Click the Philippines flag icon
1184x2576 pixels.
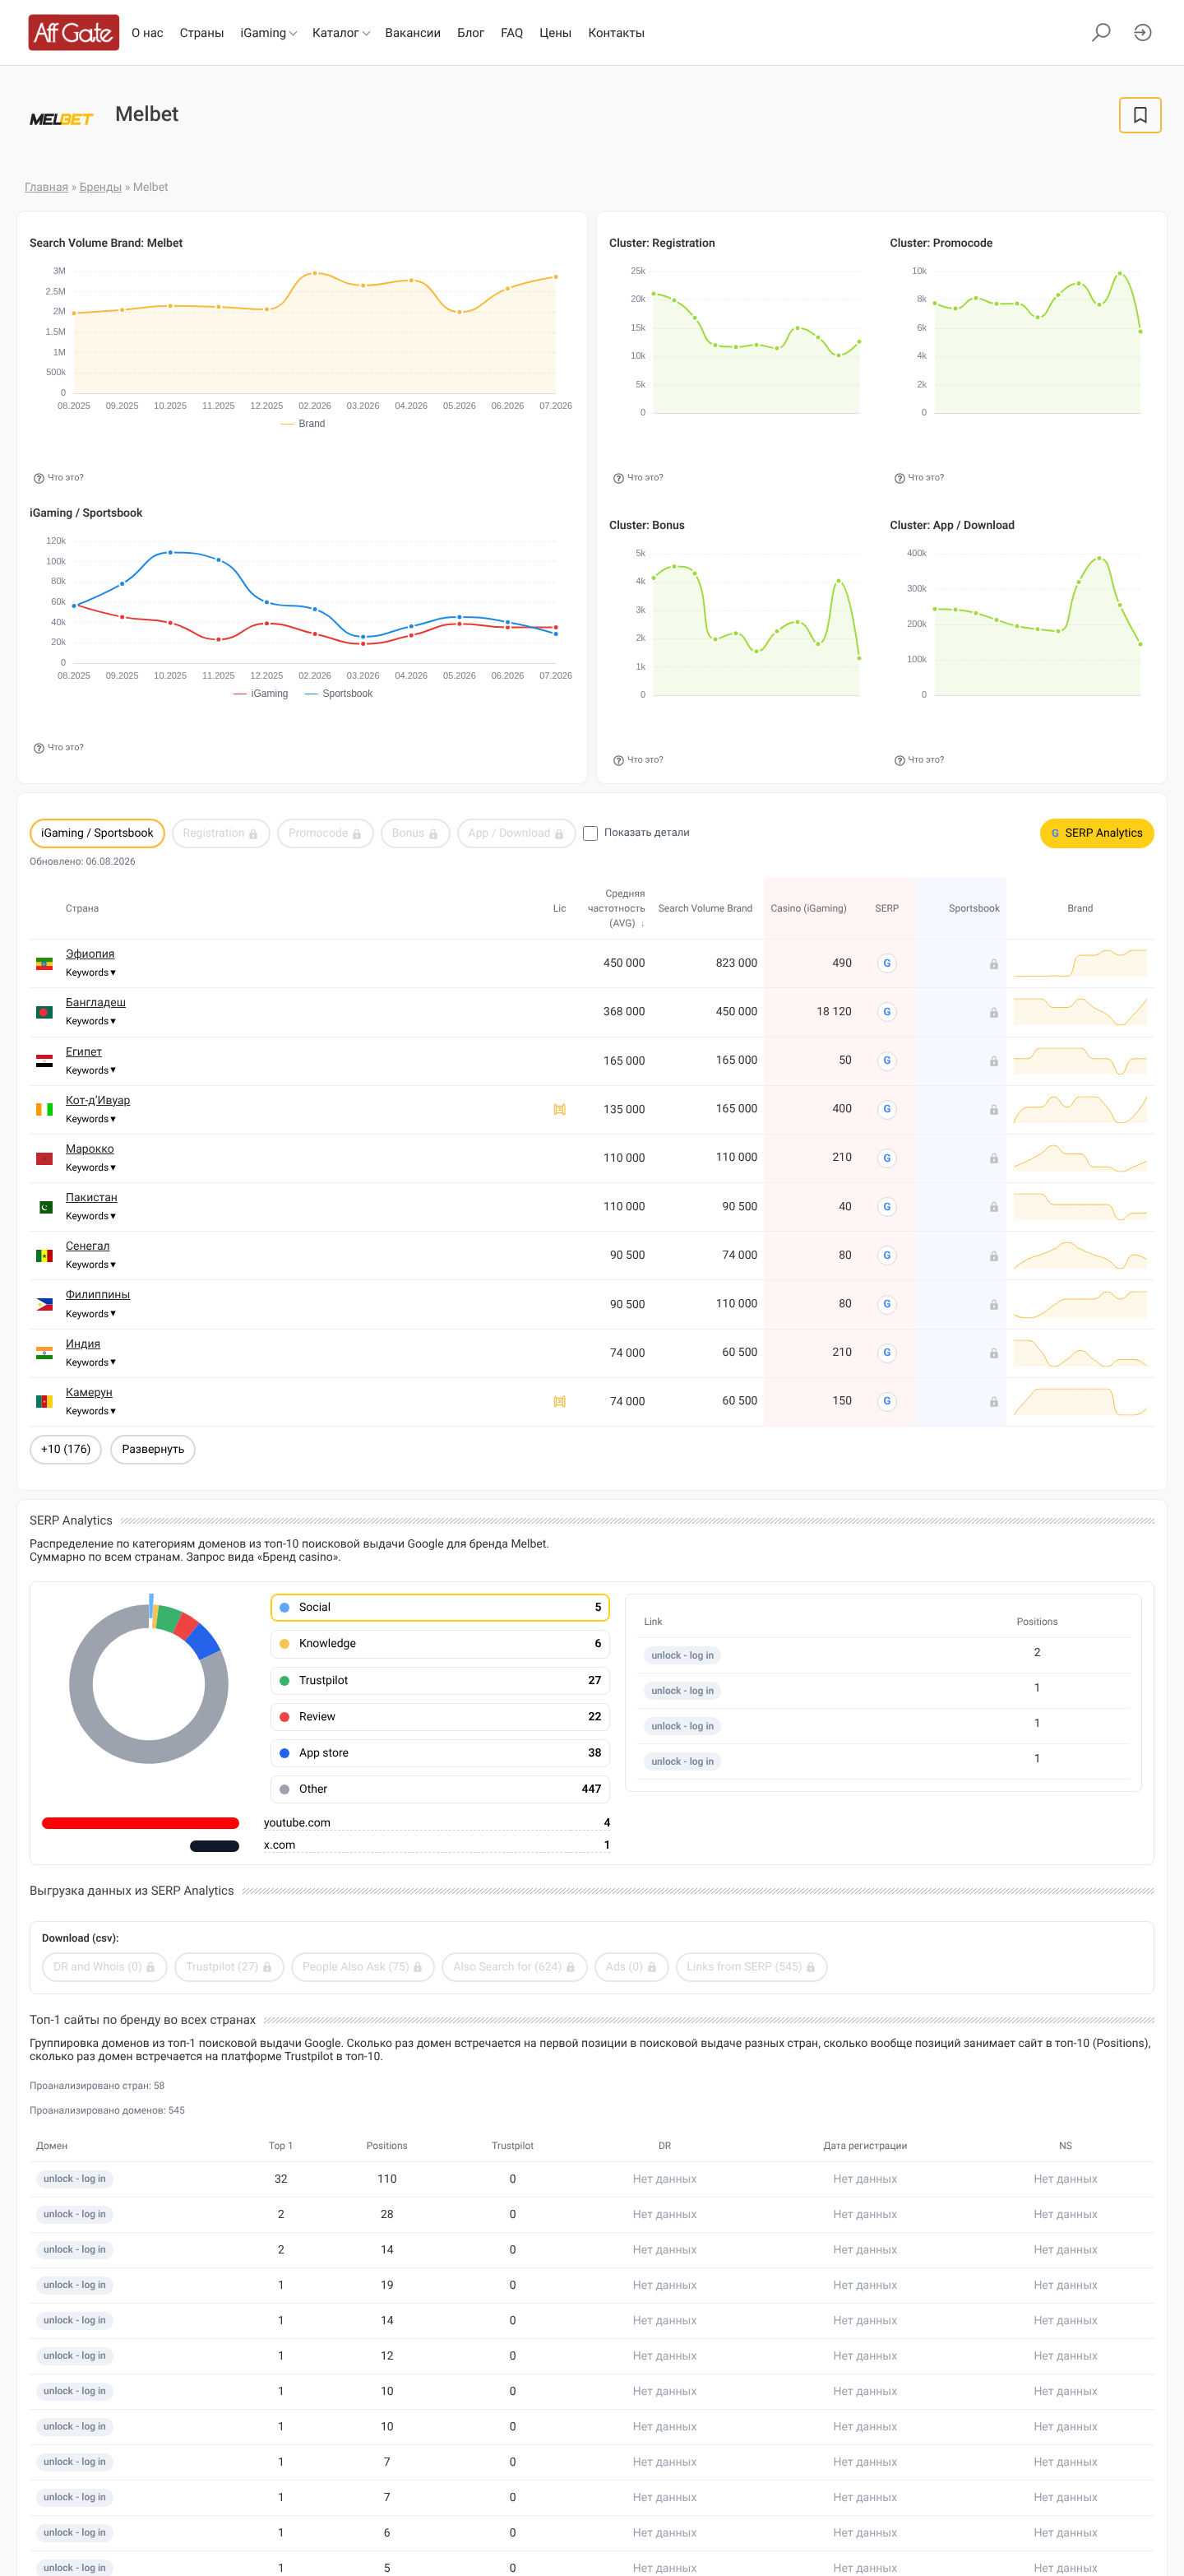(44, 1305)
